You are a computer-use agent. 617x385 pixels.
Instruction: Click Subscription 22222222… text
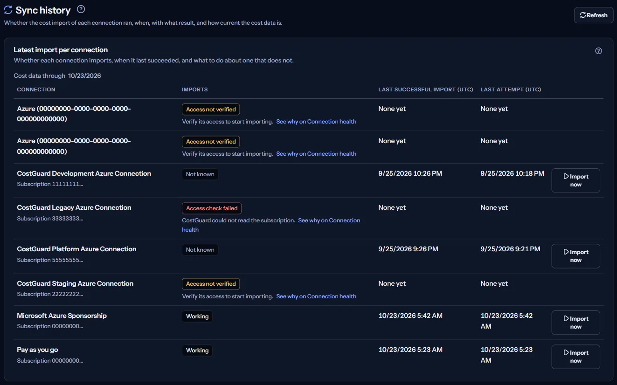tap(50, 294)
